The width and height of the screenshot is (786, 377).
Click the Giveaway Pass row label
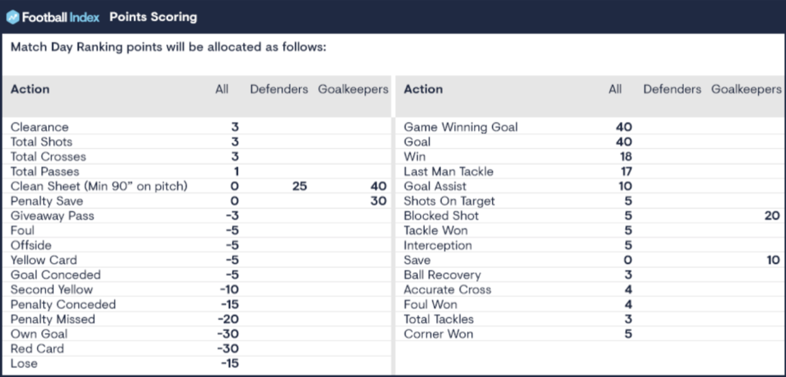coord(52,216)
